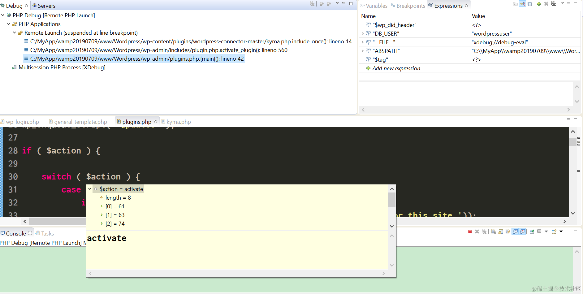583x294 pixels.
Task: Expand the [1] = 63 element
Action: pos(101,215)
